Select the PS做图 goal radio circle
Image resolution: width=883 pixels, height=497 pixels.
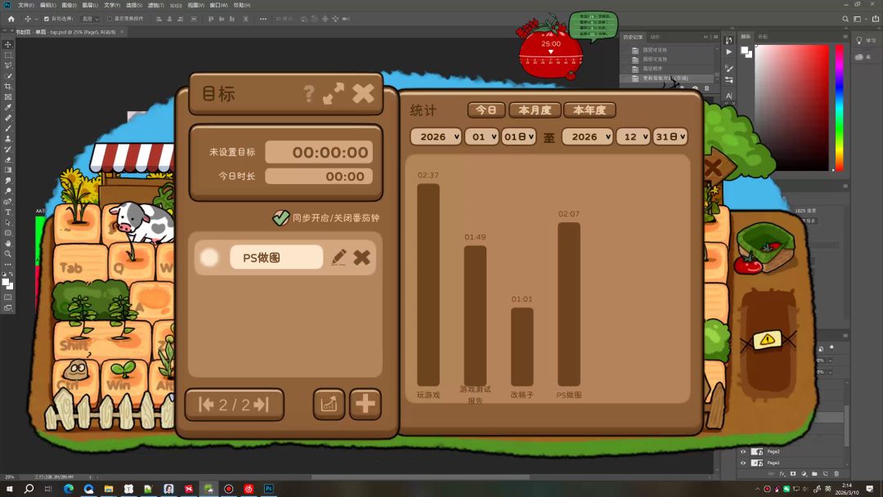(x=209, y=257)
